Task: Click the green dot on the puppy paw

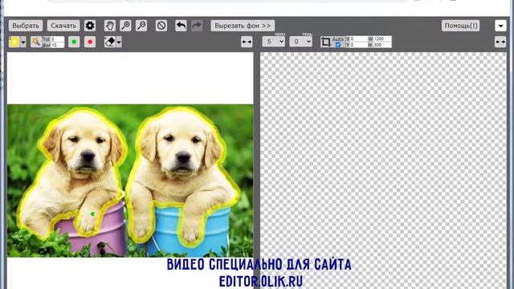Action: coord(92,214)
